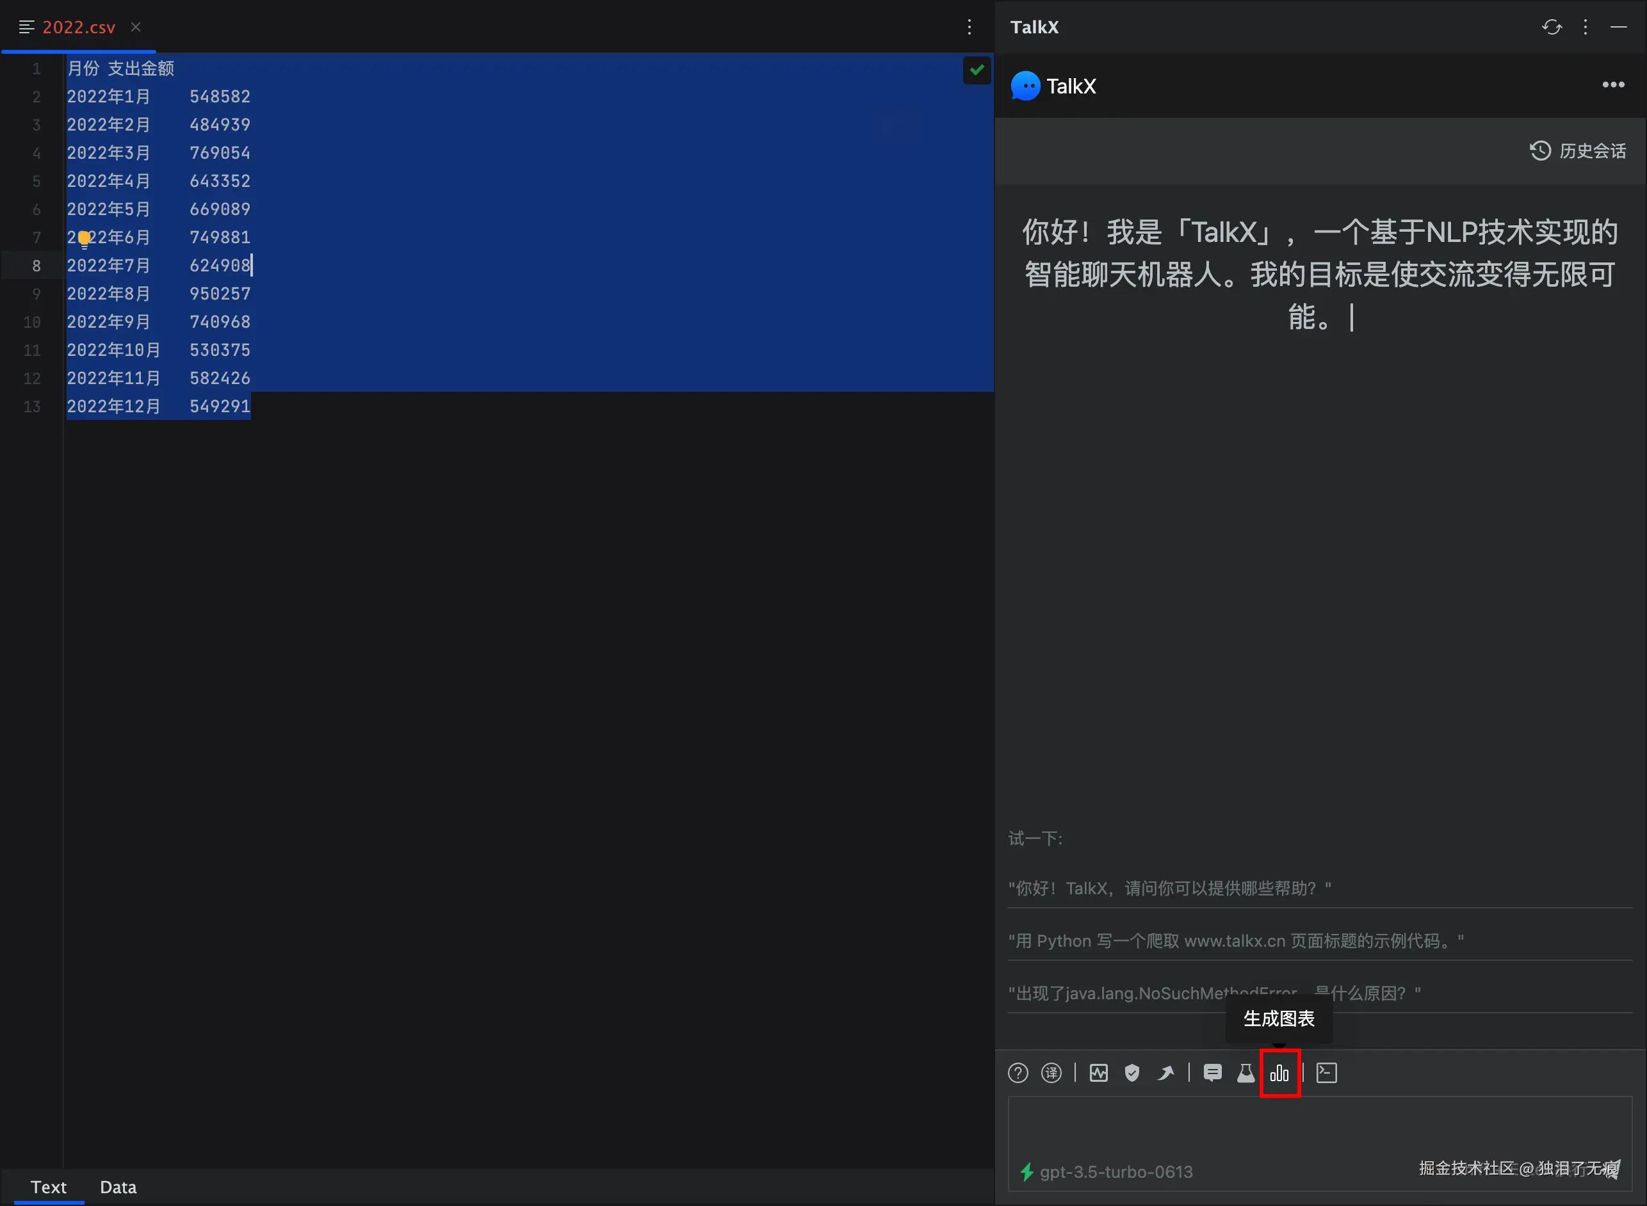Image resolution: width=1647 pixels, height=1206 pixels.
Task: Click value 549291 on line 13
Action: pyautogui.click(x=220, y=406)
